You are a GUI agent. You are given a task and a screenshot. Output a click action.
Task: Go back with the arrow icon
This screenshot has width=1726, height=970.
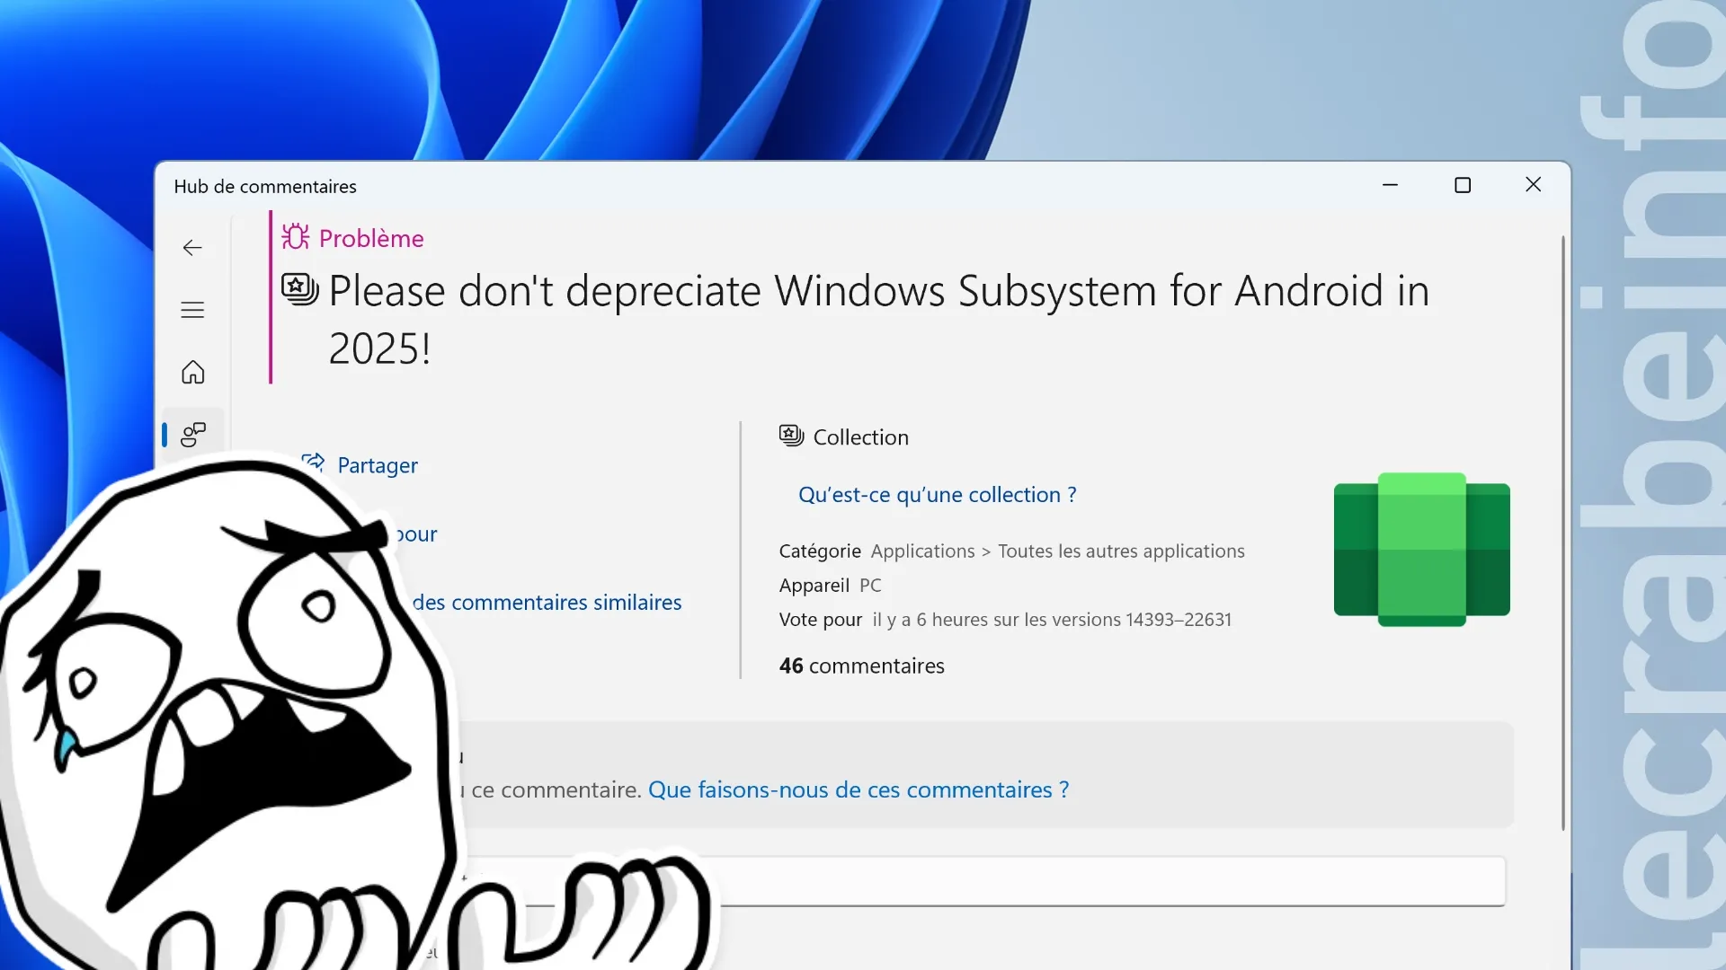click(x=192, y=248)
